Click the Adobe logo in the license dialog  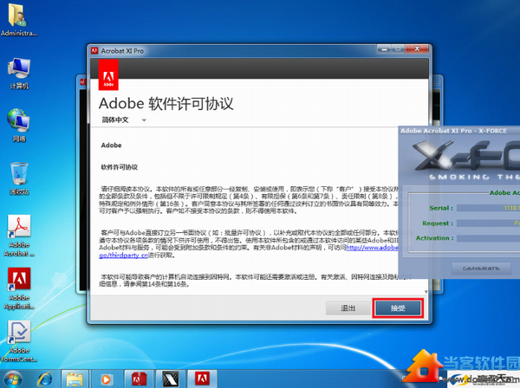pyautogui.click(x=108, y=74)
